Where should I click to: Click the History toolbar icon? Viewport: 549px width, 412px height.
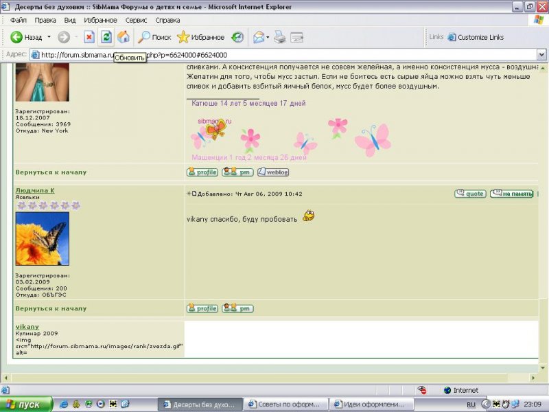click(237, 37)
